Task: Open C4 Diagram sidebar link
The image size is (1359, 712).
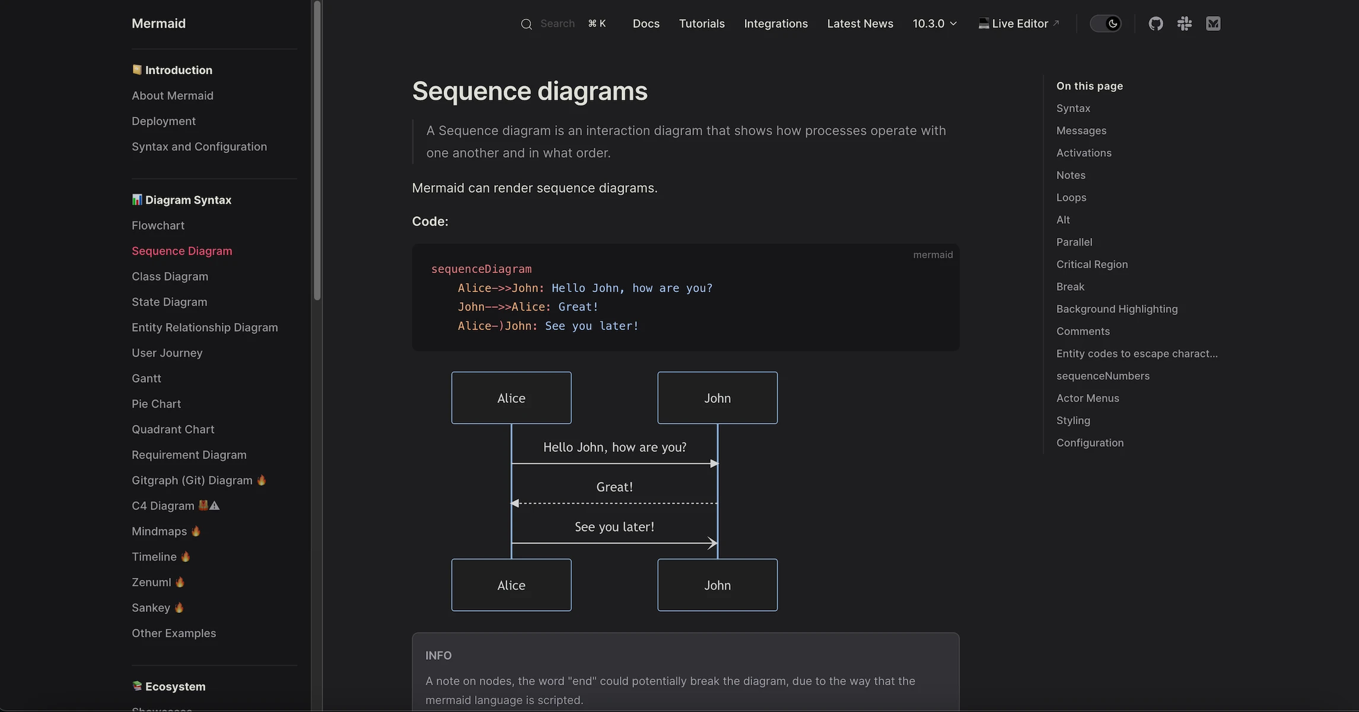Action: [x=176, y=506]
